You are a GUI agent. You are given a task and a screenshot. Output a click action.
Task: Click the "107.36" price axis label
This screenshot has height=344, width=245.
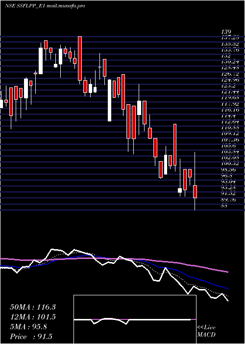click(231, 140)
